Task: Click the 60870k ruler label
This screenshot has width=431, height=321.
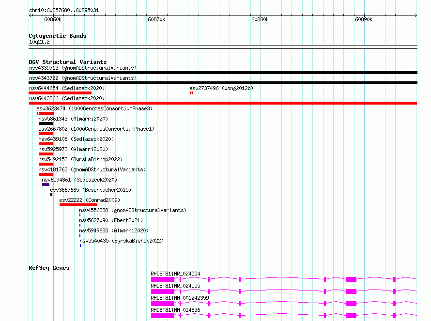Action: 156,19
